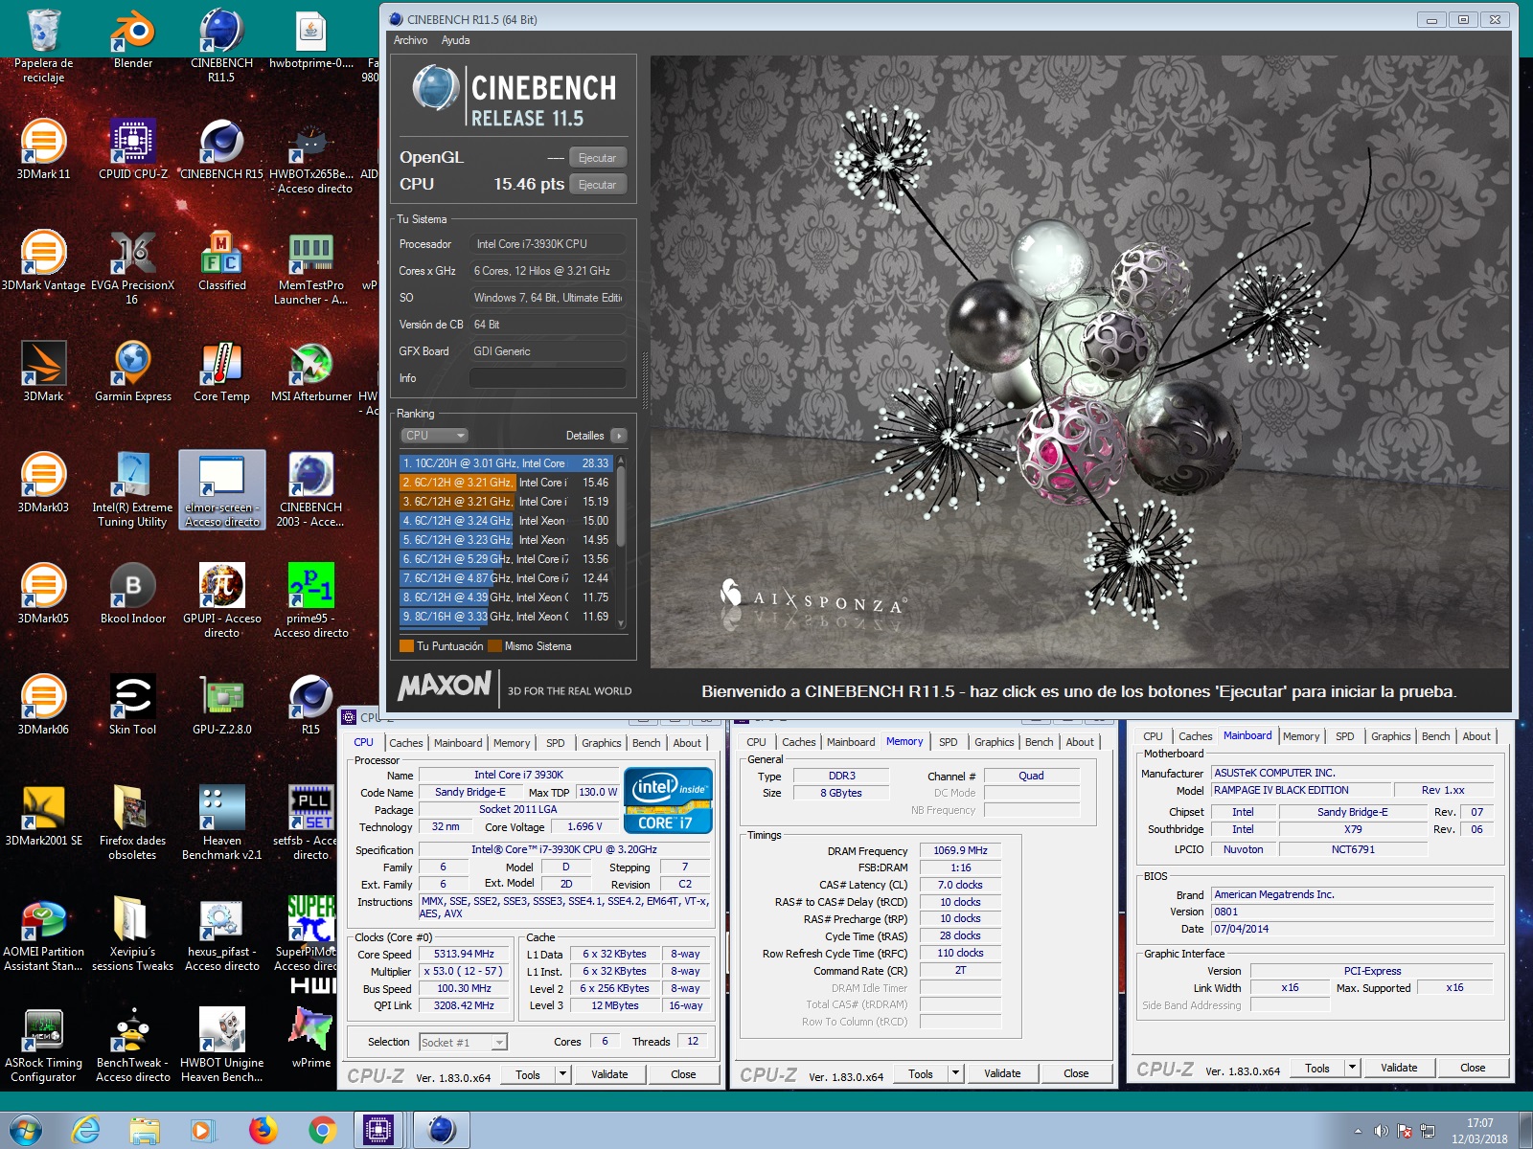Switch to Caches tab in left CPU-Z
Viewport: 1533px width, 1149px height.
[x=405, y=743]
